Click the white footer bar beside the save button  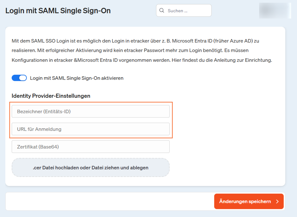(x=107, y=202)
